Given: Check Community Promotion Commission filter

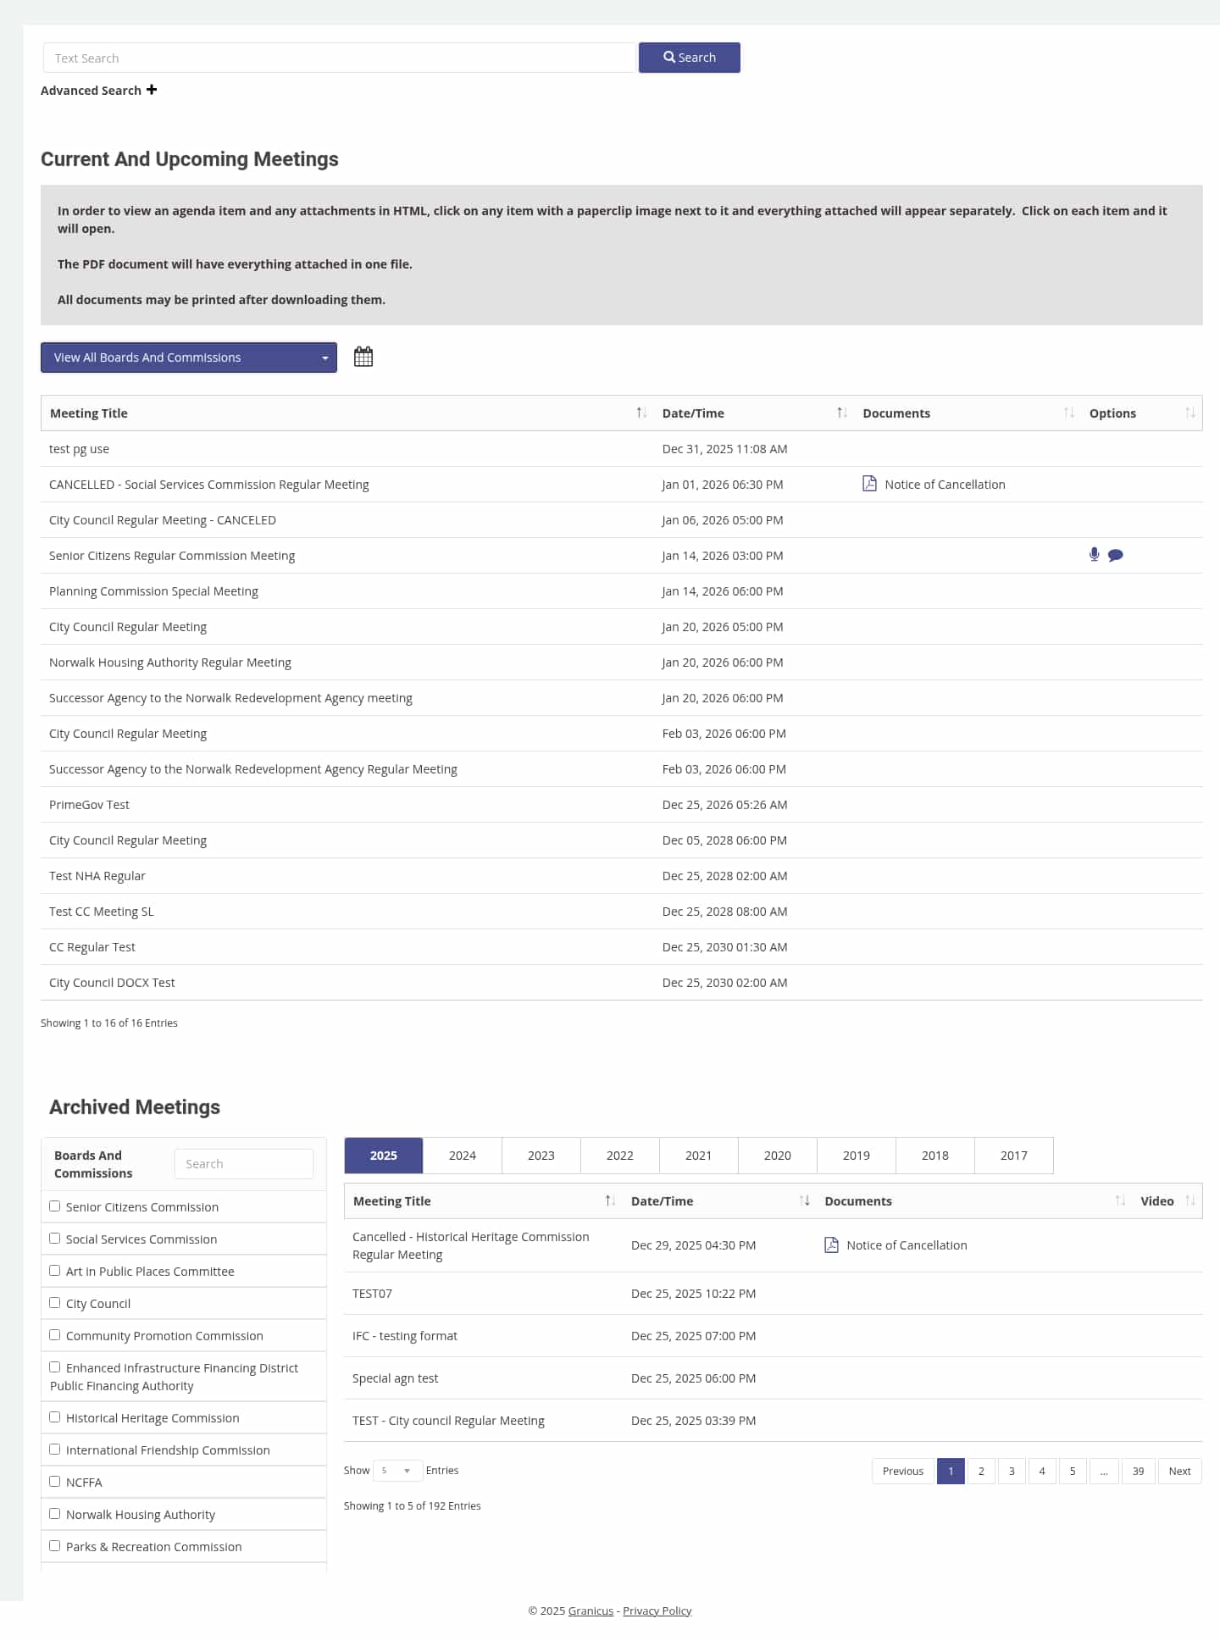Looking at the screenshot, I should click(x=55, y=1334).
